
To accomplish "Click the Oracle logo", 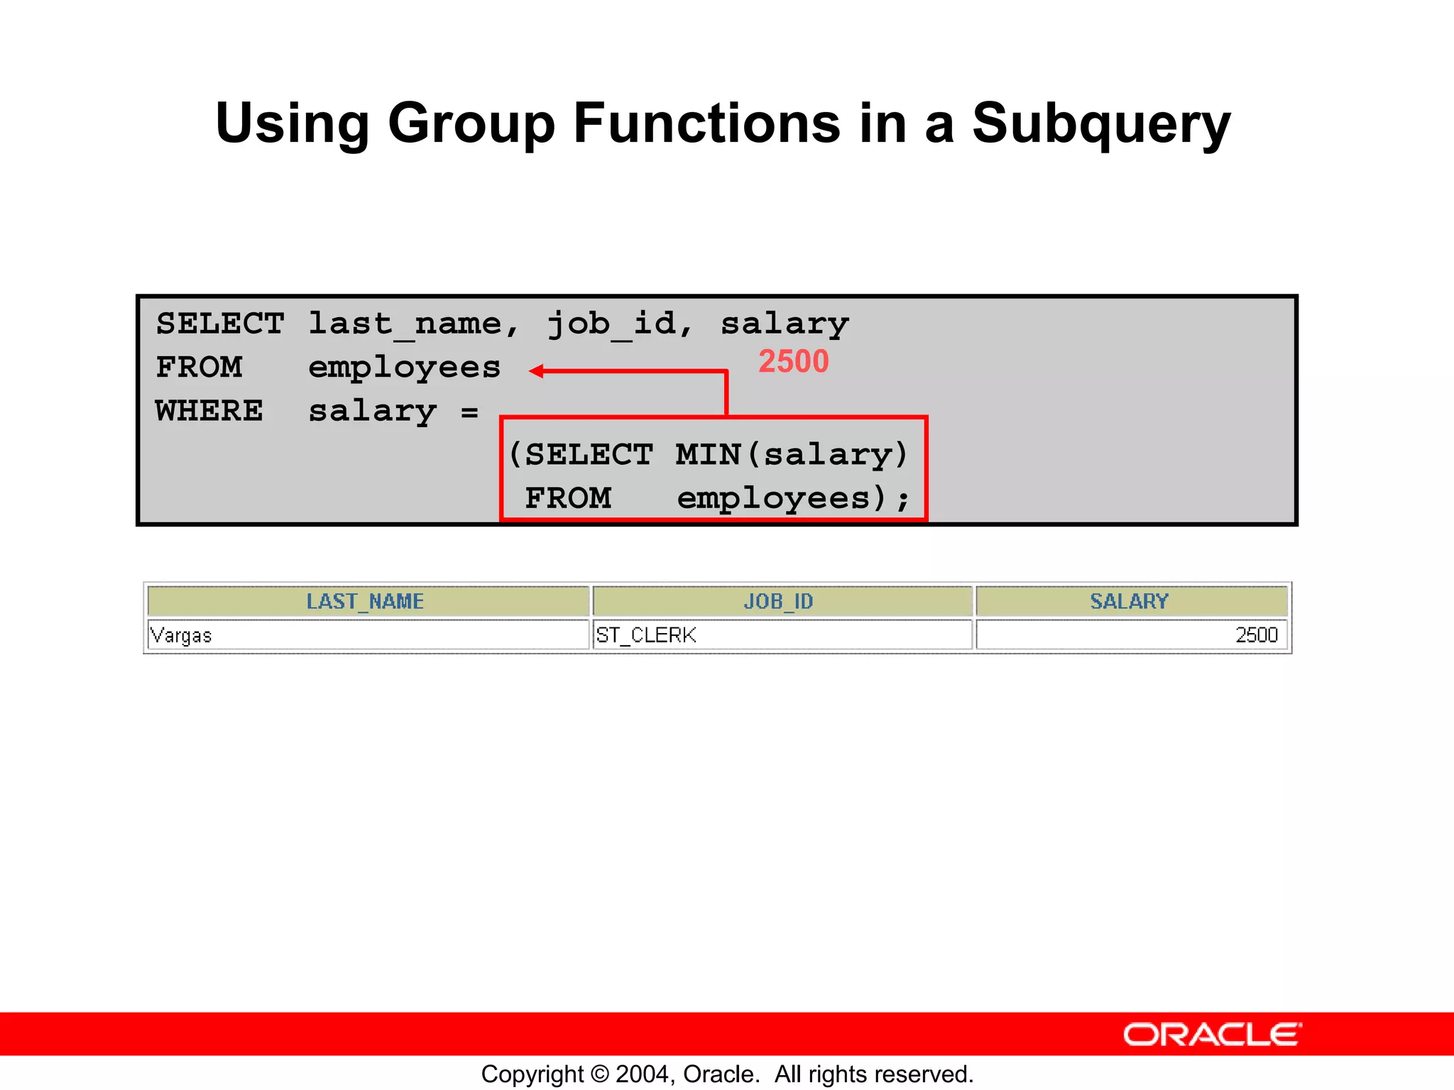I will (1212, 1034).
